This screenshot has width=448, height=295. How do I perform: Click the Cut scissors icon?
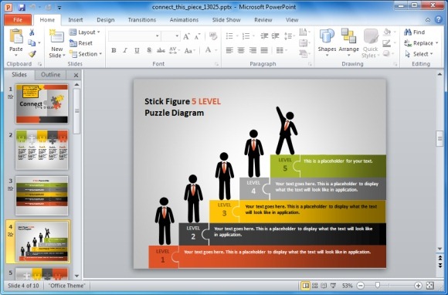click(32, 32)
